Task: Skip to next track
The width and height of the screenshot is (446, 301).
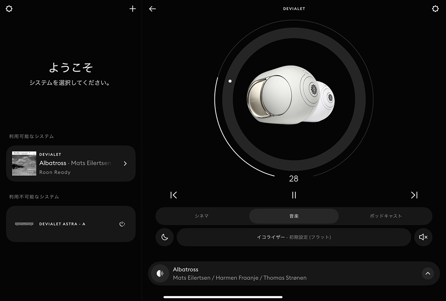Action: click(414, 195)
